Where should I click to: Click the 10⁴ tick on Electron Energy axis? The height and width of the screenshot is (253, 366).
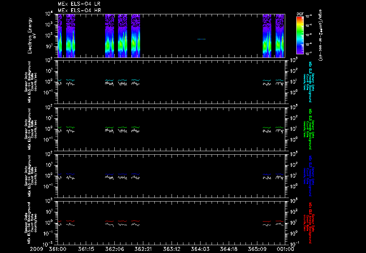click(x=49, y=14)
